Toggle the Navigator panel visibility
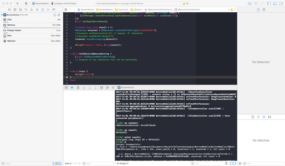The image size is (285, 166). tap(269, 4)
